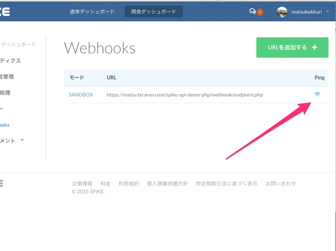Open the お問い合わせ footer link
Image resolution: width=336 pixels, height=251 pixels.
281,183
